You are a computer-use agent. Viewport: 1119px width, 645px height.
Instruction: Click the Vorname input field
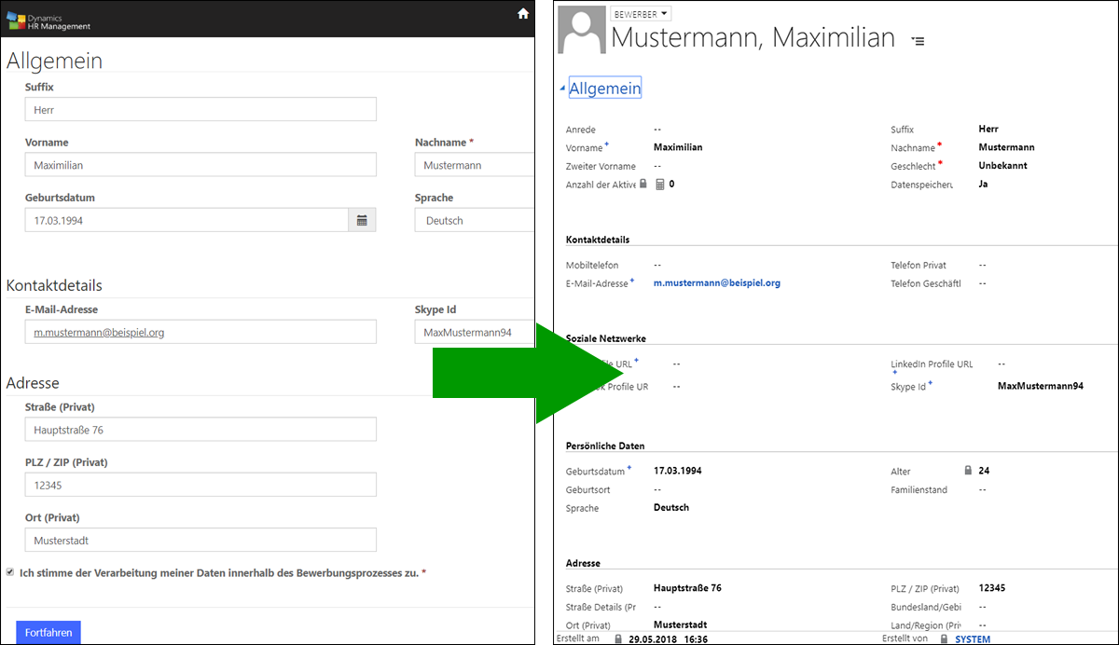pos(200,165)
